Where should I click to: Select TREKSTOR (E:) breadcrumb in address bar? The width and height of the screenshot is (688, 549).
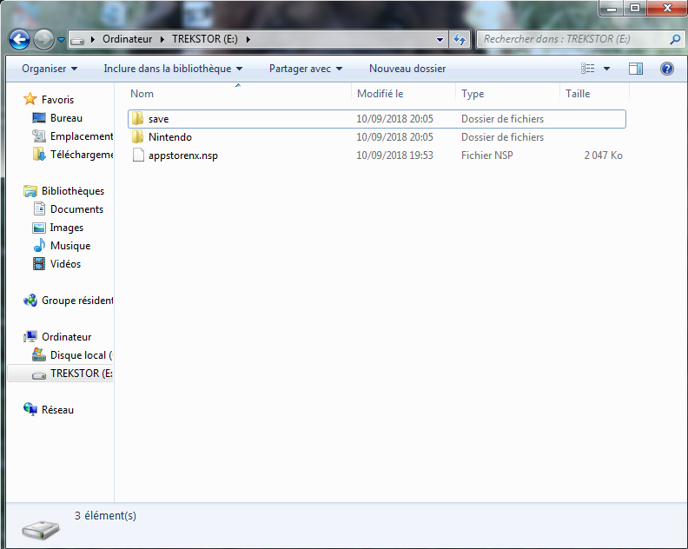tap(205, 39)
